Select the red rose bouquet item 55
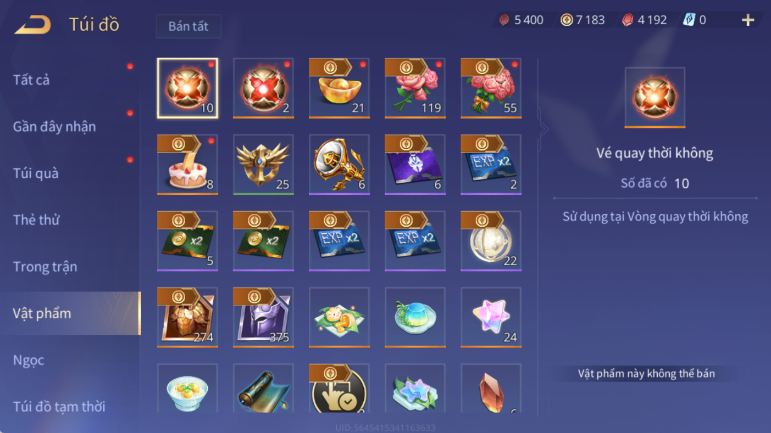The width and height of the screenshot is (771, 433). [x=491, y=88]
